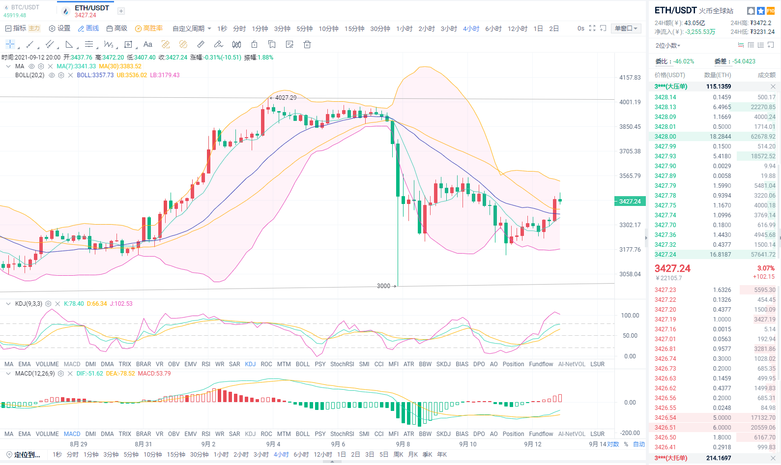781x465 pixels.
Task: Select the 15分钟 period in top toolbar
Action: (354, 29)
